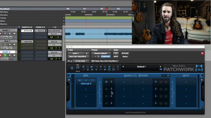Toggle power for fourth parallel chain

(106, 103)
